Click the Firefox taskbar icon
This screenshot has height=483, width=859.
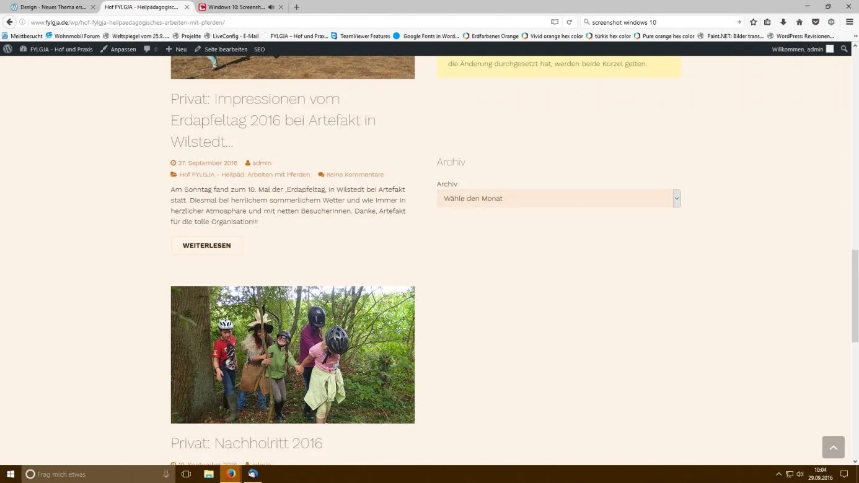(x=231, y=474)
